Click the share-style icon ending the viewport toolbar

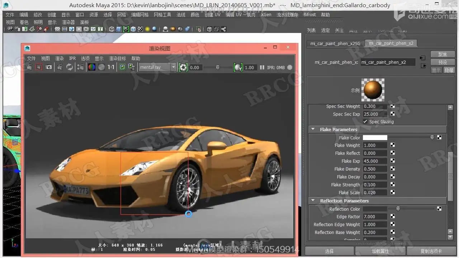coord(224,29)
